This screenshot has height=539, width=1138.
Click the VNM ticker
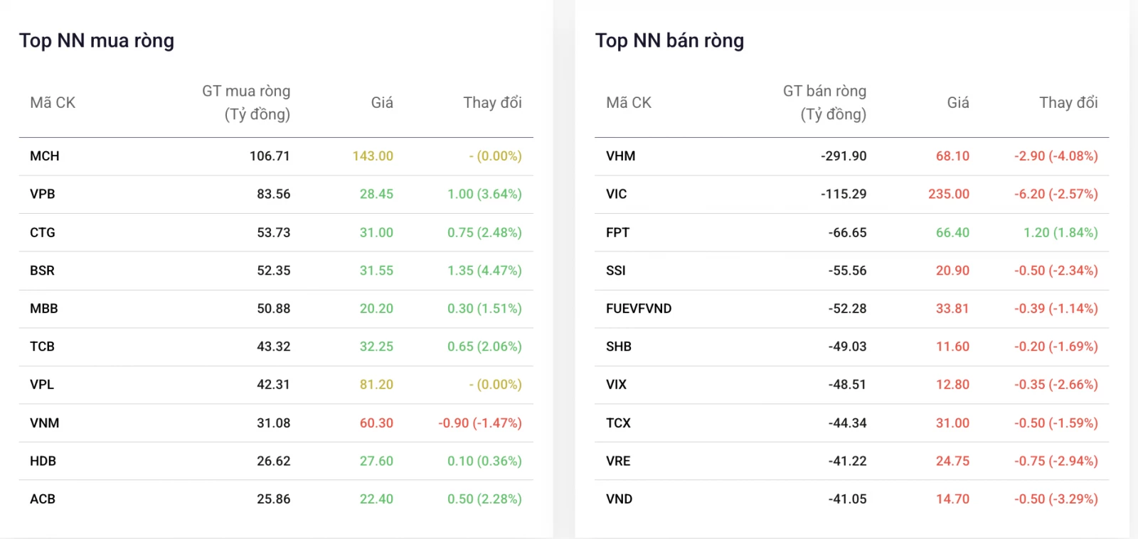click(45, 423)
